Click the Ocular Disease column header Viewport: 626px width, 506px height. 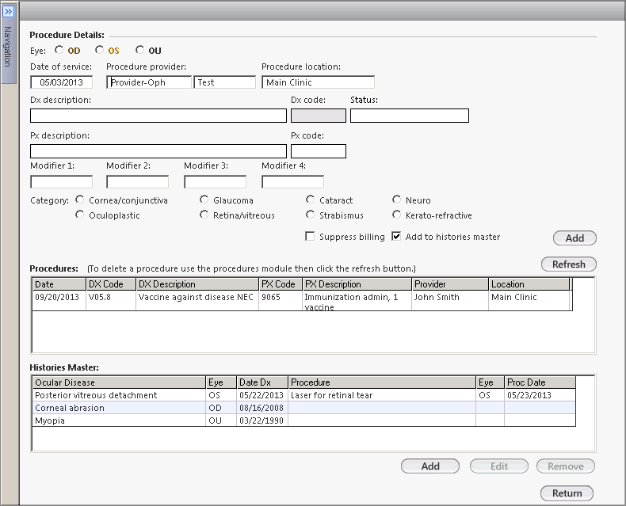tap(119, 382)
